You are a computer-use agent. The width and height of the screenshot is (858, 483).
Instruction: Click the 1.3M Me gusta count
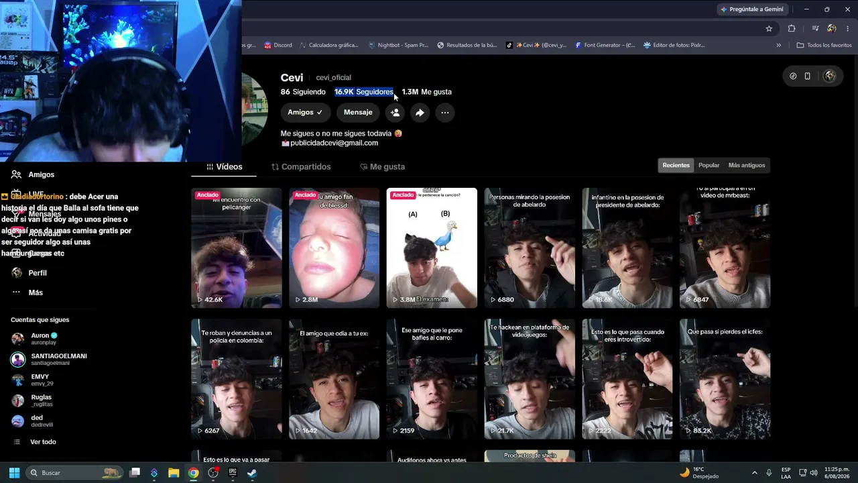(426, 92)
